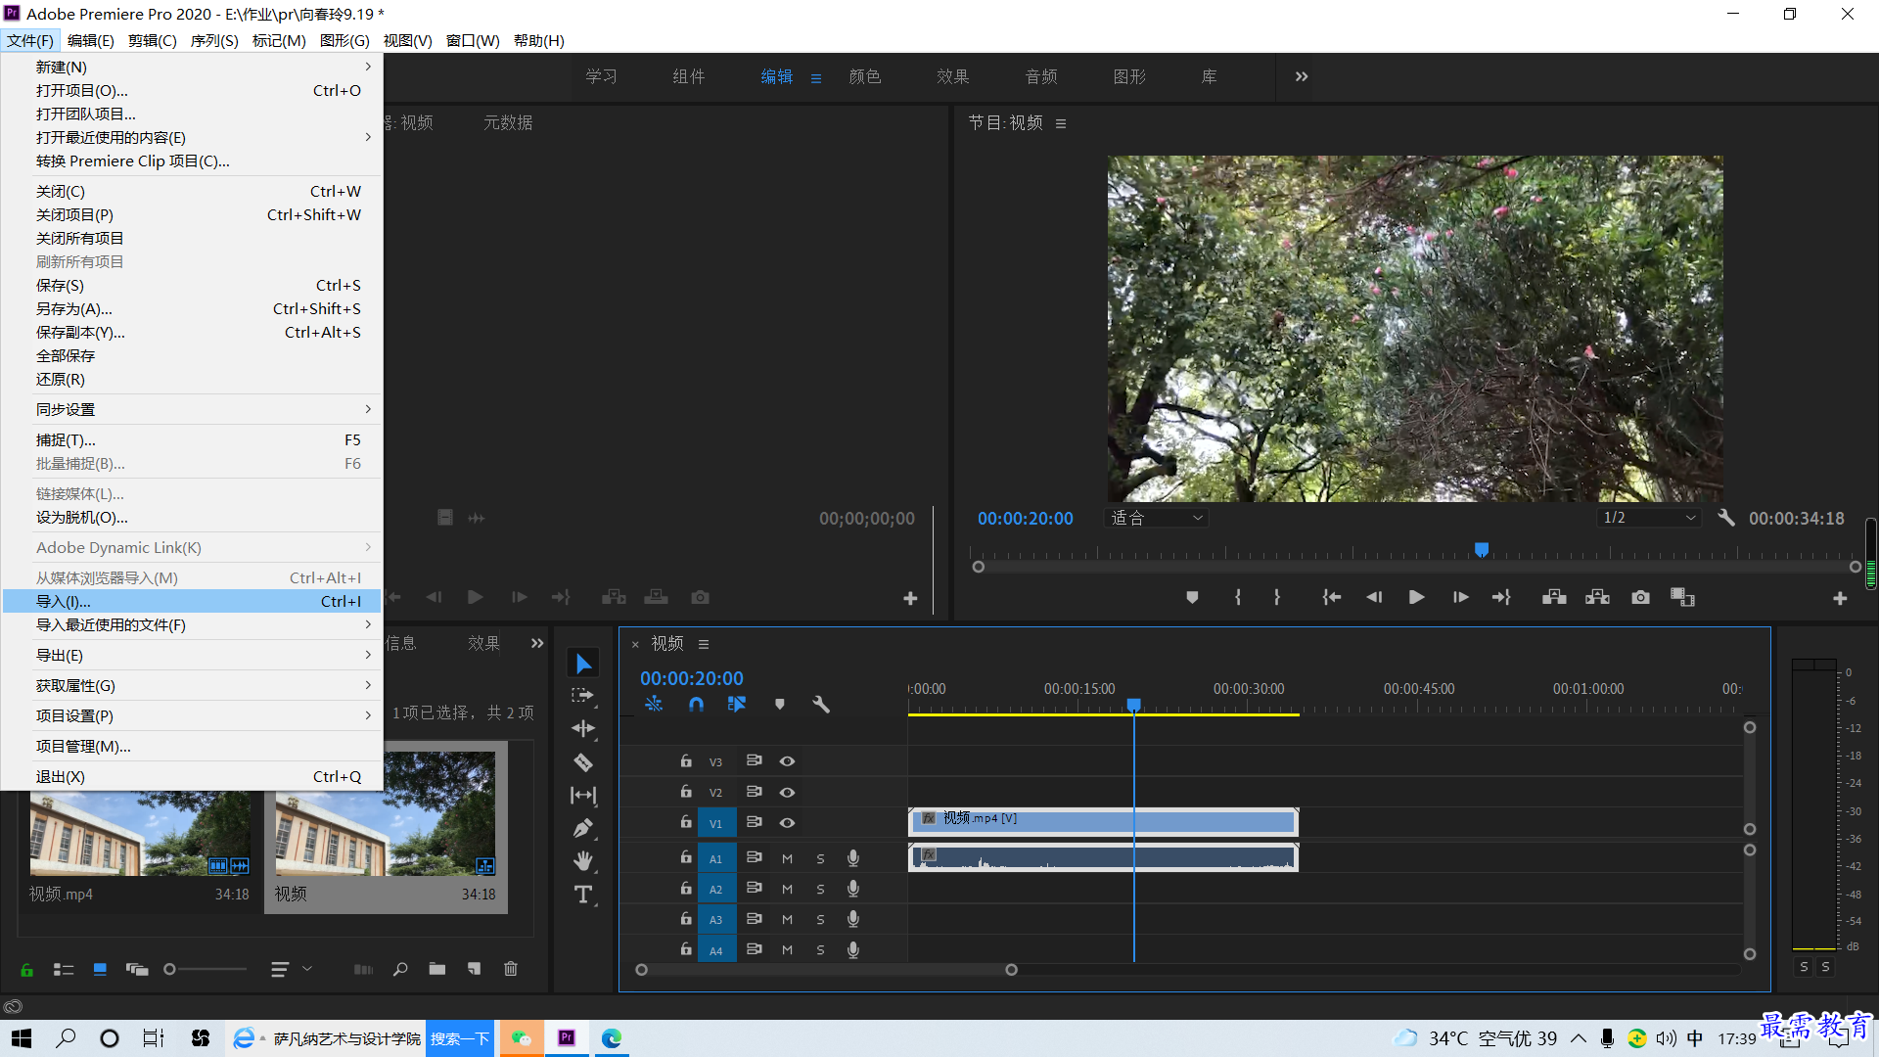This screenshot has height=1057, width=1879.
Task: Click timeline horizontal zoom scrollbar
Action: point(826,970)
